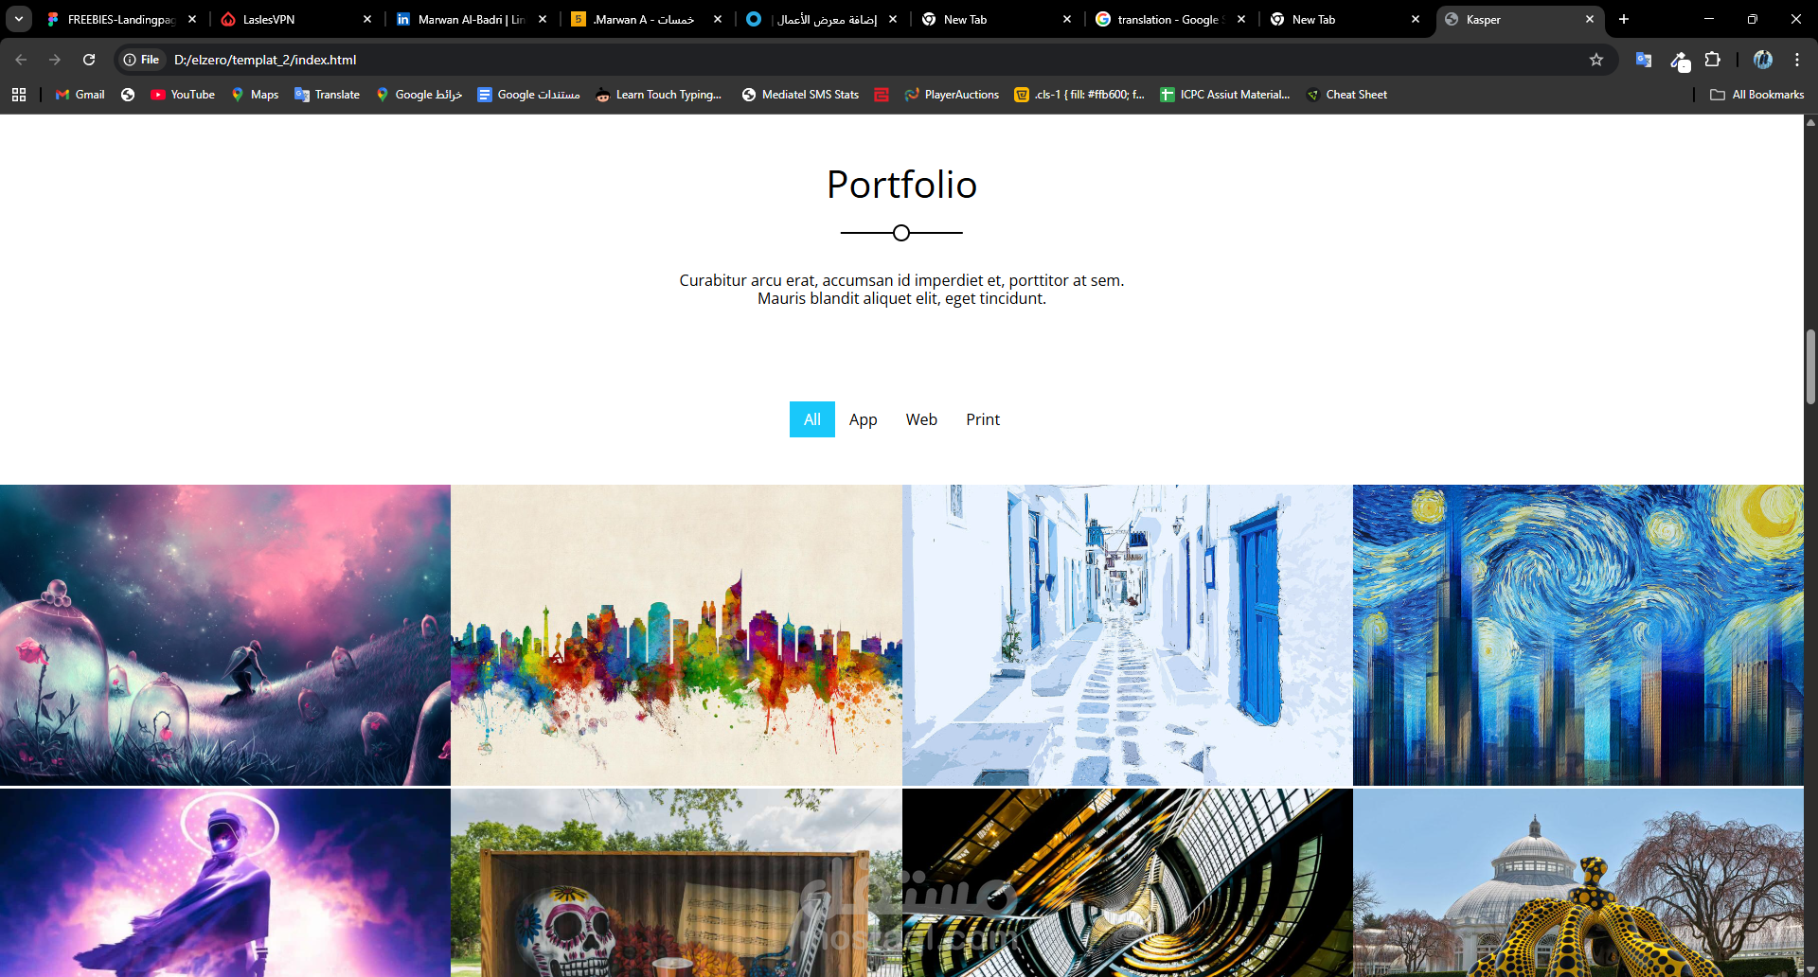Image resolution: width=1818 pixels, height=977 pixels.
Task: Select the All portfolio filter
Action: [812, 419]
